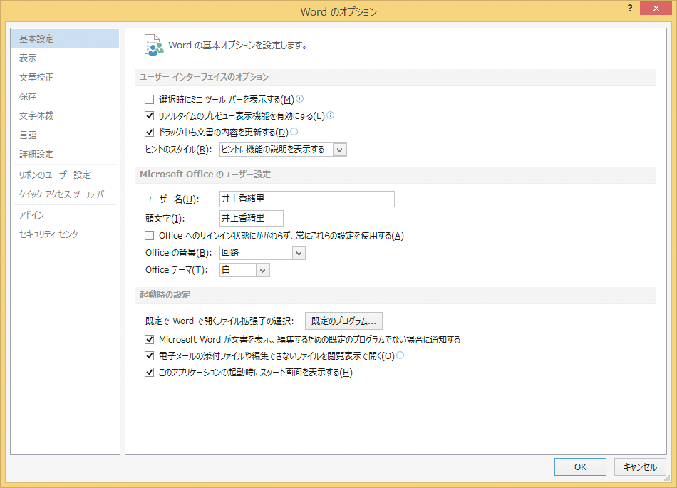Screen dimensions: 677x488
Task: Open 詳細設定 category
Action: coord(65,154)
